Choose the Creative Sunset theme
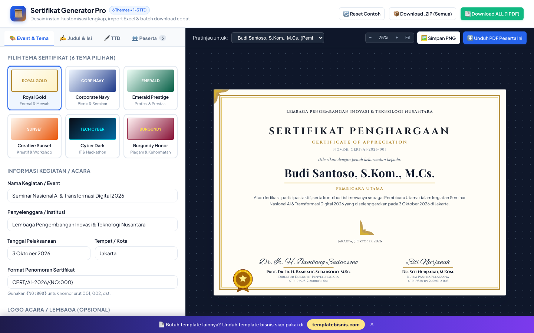The image size is (534, 333). click(34, 136)
